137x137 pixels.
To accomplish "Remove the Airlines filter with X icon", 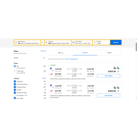I will pyautogui.click(x=44, y=58).
